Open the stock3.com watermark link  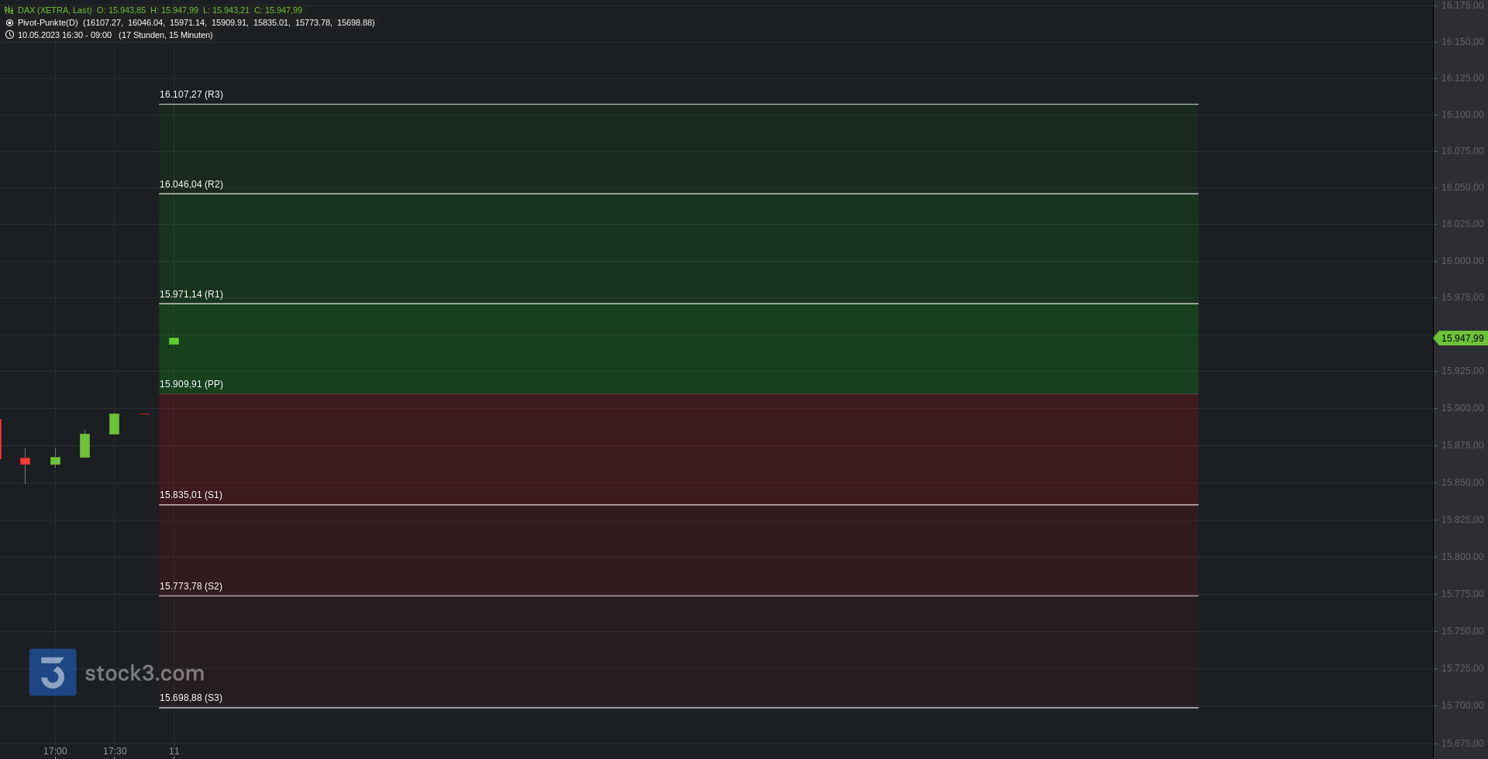[x=144, y=673]
